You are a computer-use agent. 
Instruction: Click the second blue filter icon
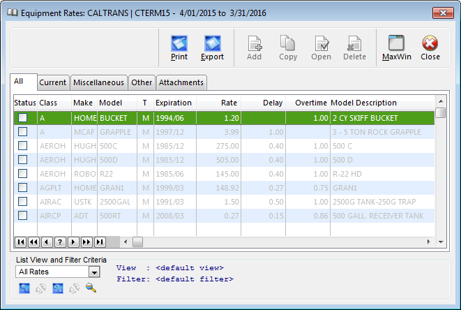pyautogui.click(x=58, y=288)
